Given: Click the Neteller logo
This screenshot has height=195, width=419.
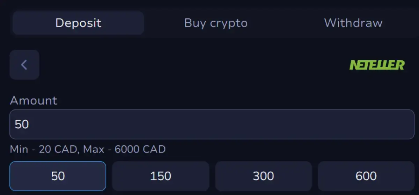Looking at the screenshot, I should point(377,65).
